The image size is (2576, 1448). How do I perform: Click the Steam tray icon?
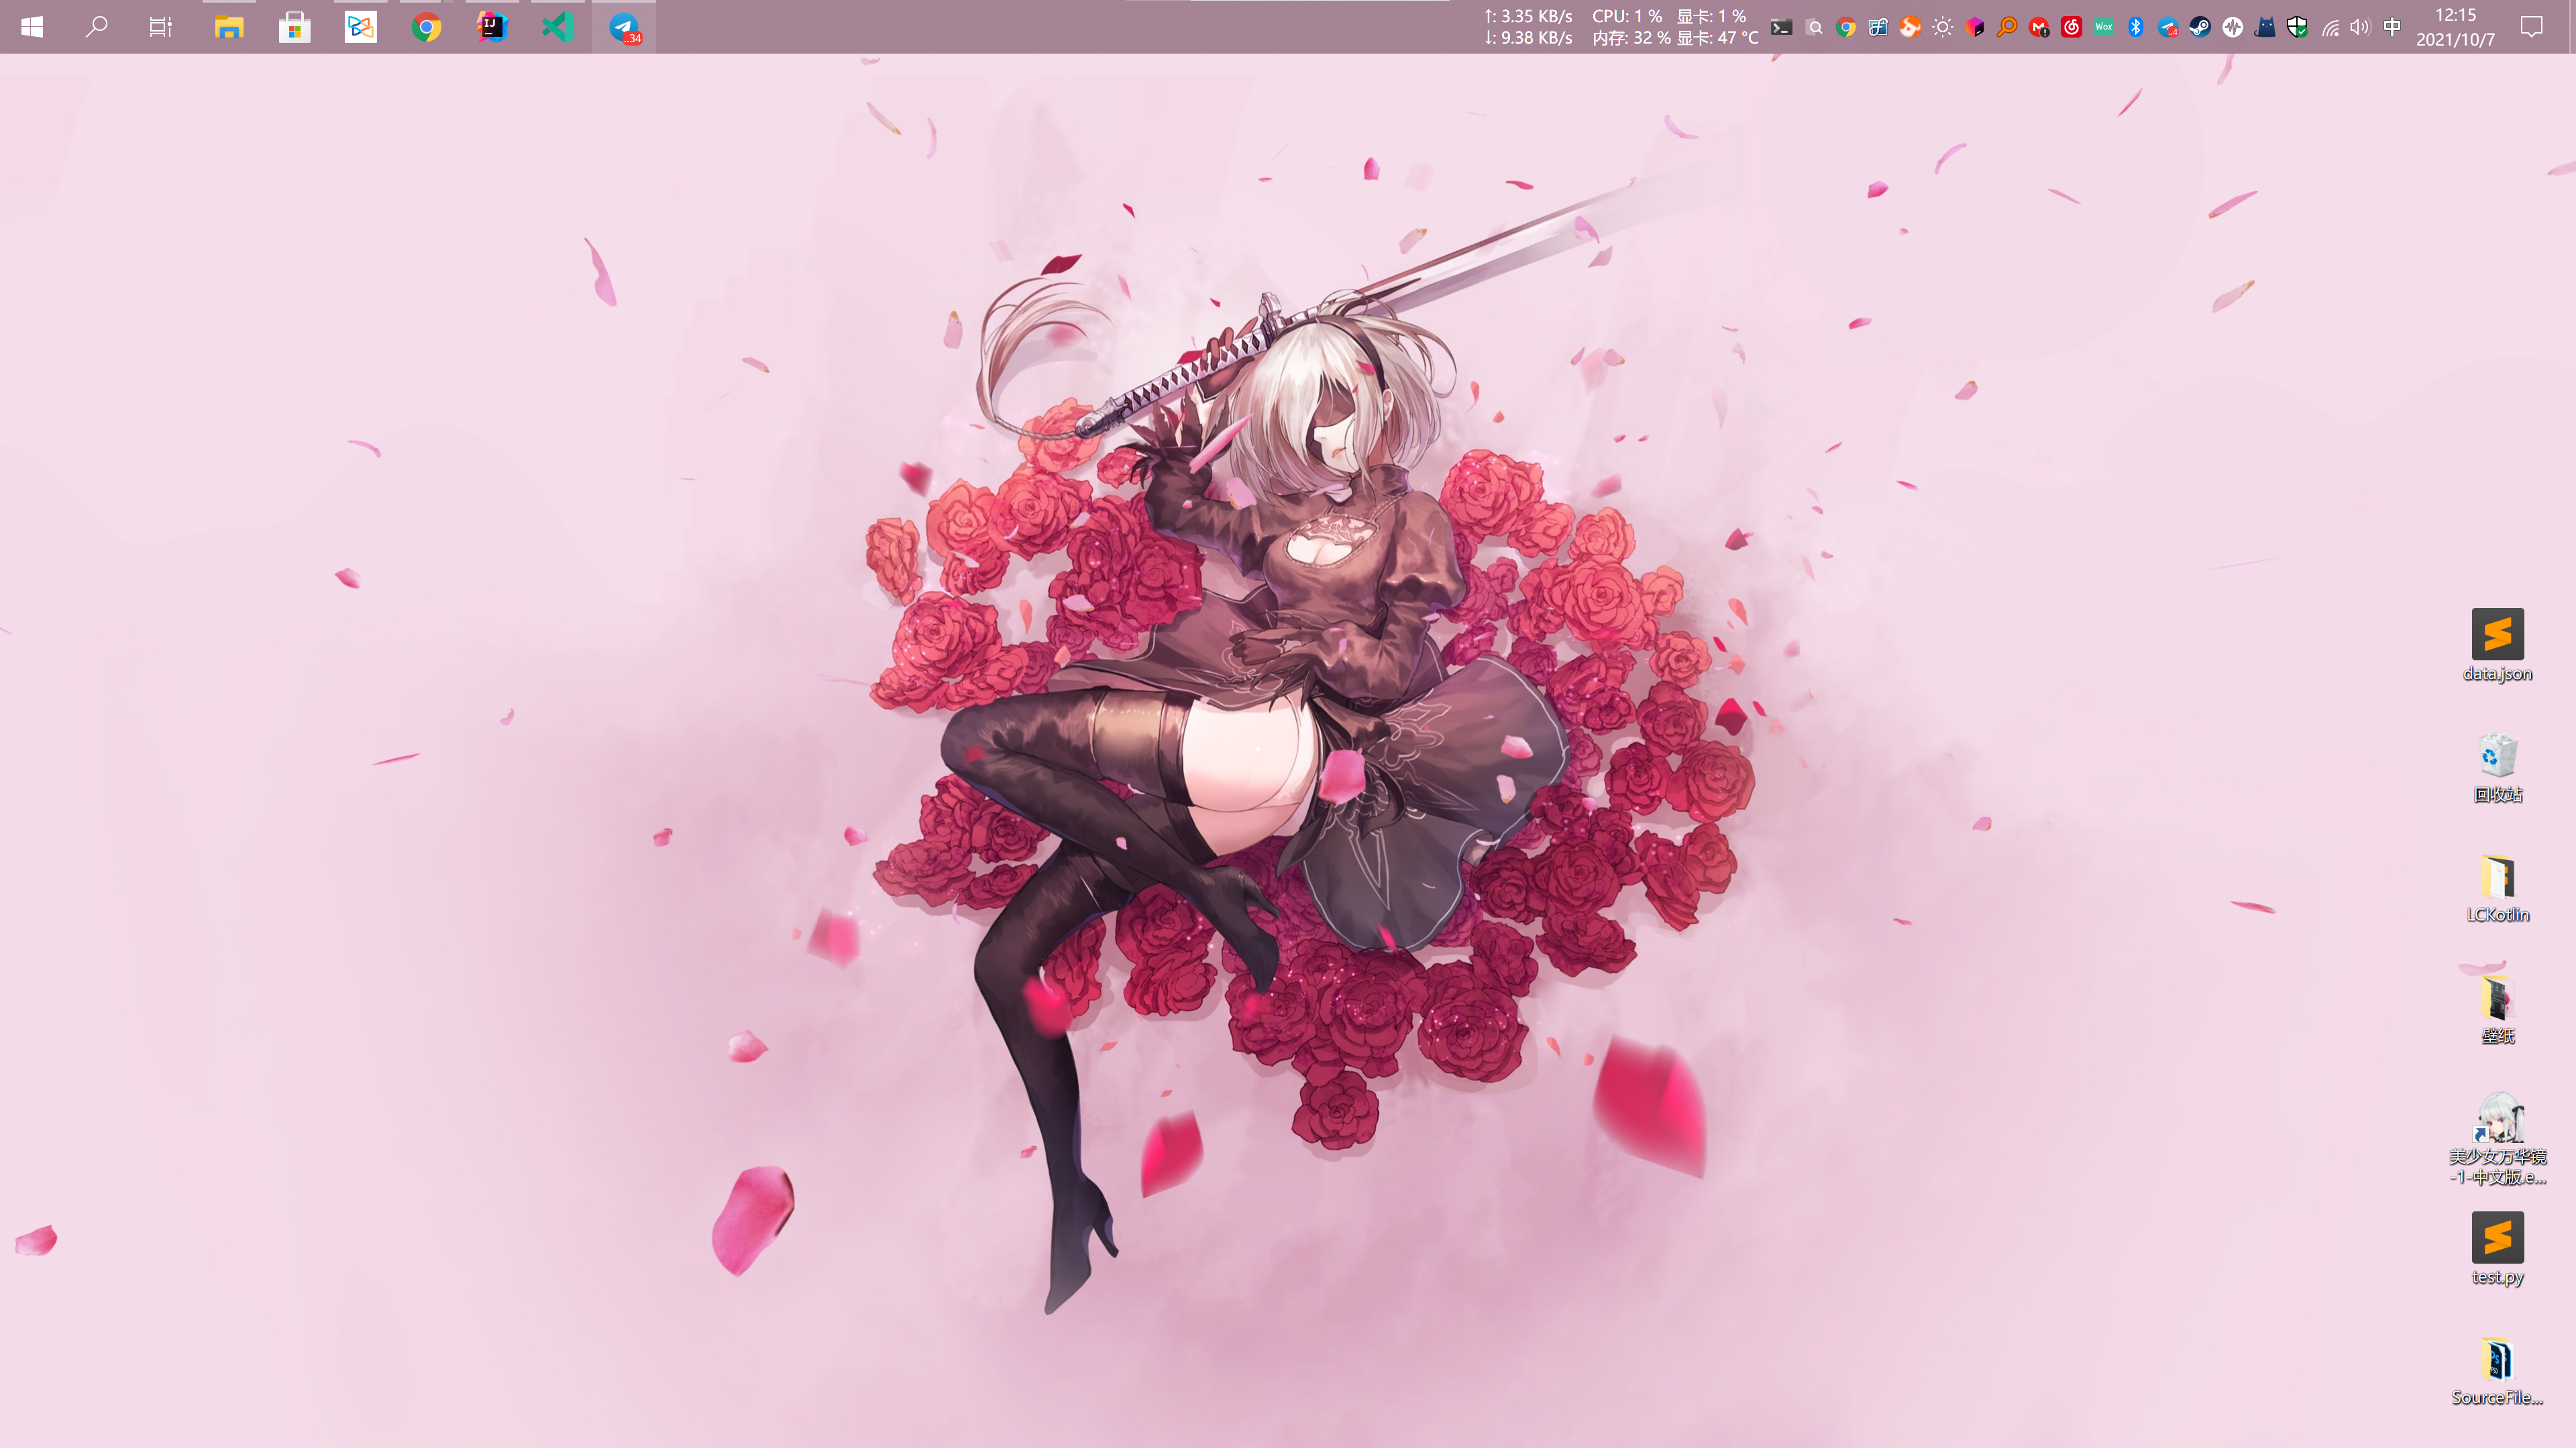tap(2199, 27)
